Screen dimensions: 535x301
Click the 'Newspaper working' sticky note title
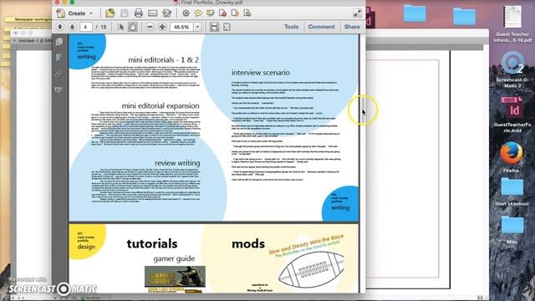[x=33, y=19]
